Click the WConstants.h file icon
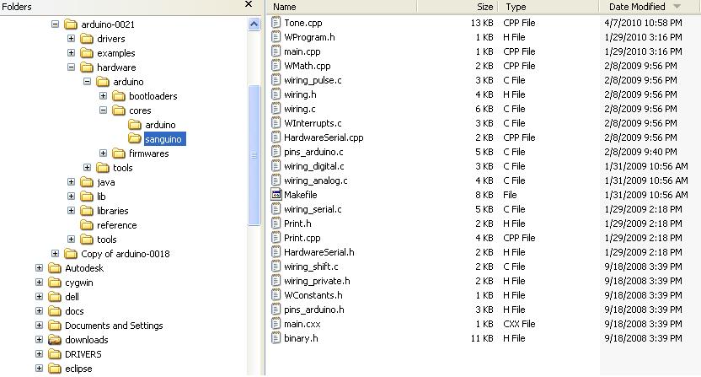Viewport: 701px width, 377px height. [276, 294]
